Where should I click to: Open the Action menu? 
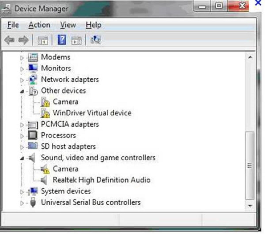click(39, 25)
